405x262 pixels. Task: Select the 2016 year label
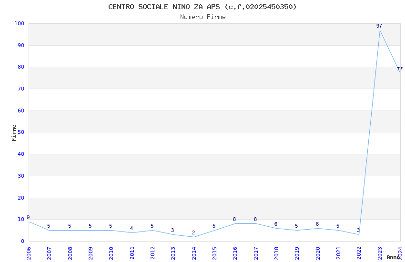tap(235, 253)
